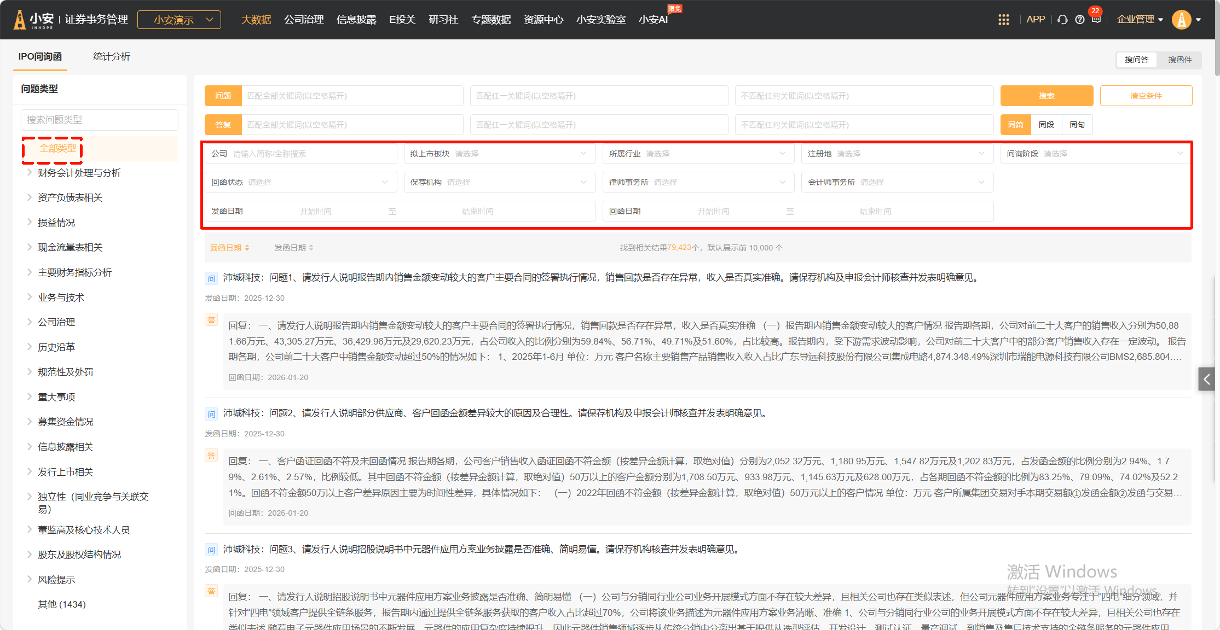Sort results by 发函日期 arrow icon
The width and height of the screenshot is (1220, 630).
pyautogui.click(x=311, y=248)
